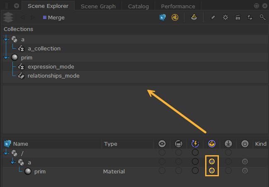Click the clapperboard icon in toolbar
This screenshot has height=187, width=269.
238,18
